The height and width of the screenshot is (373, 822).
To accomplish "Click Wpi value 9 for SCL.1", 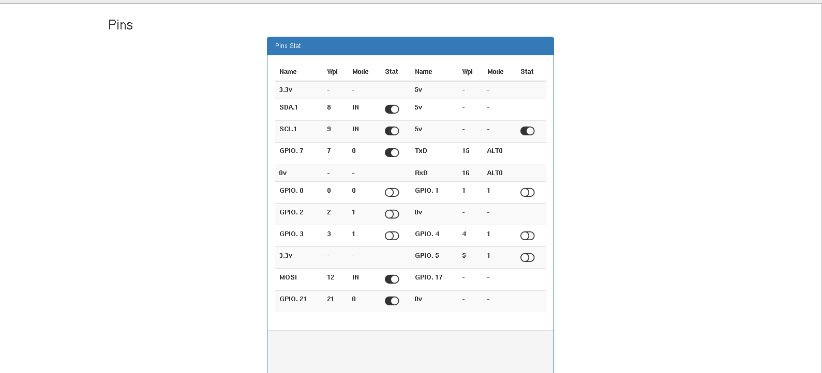I will (x=329, y=129).
